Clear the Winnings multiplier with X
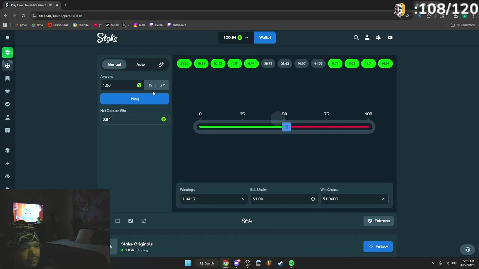This screenshot has width=479, height=269. [x=242, y=199]
